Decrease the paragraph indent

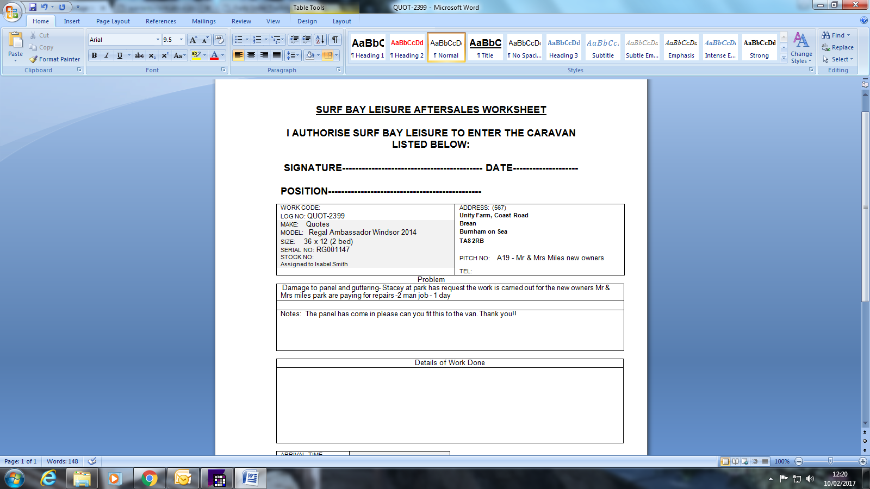pyautogui.click(x=294, y=40)
